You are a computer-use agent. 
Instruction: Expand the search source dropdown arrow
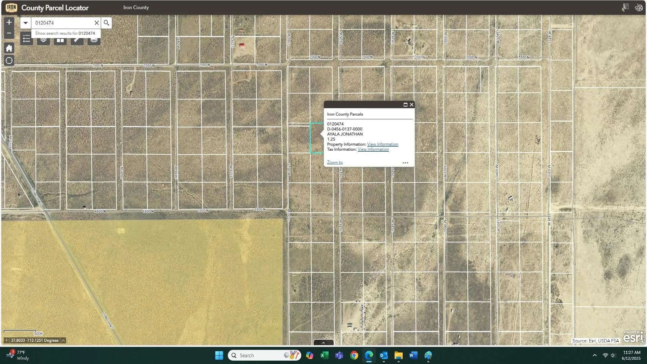pos(26,23)
